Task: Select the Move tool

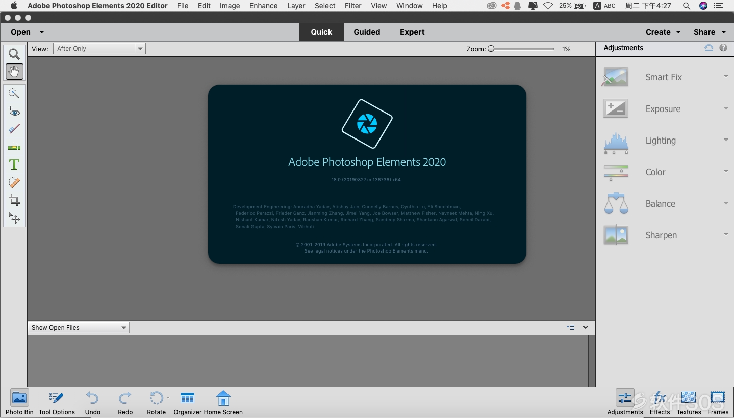Action: (14, 218)
